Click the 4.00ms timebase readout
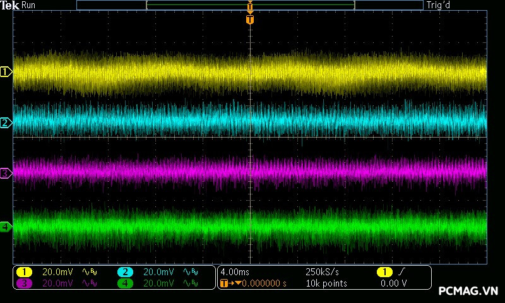 [234, 272]
